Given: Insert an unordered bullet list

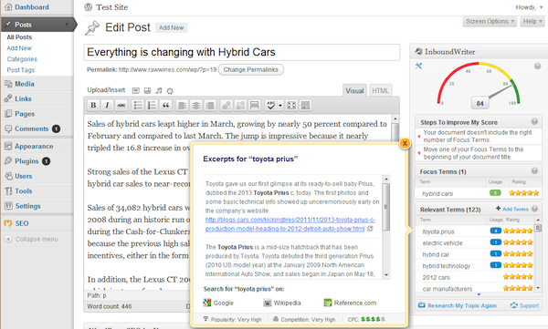Looking at the screenshot, I should (138, 106).
